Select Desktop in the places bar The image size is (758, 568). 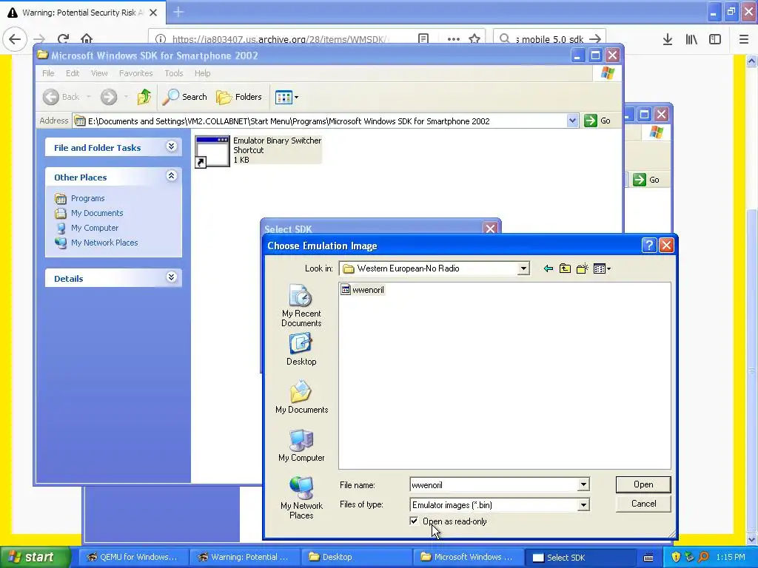pyautogui.click(x=301, y=350)
